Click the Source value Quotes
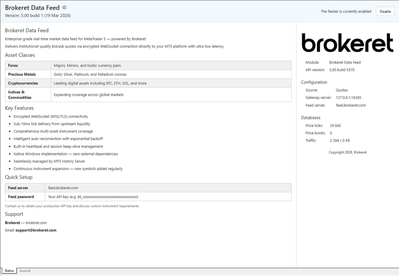 [342, 90]
